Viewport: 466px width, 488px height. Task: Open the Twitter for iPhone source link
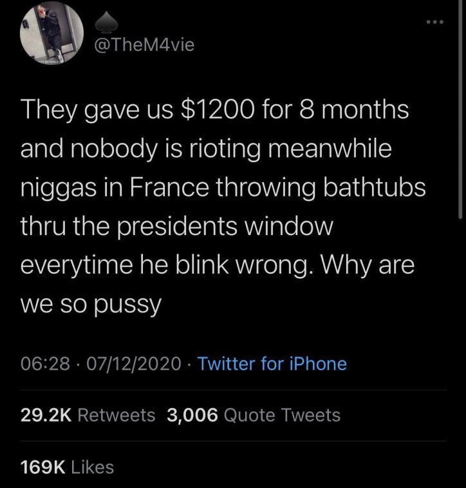coord(272,364)
